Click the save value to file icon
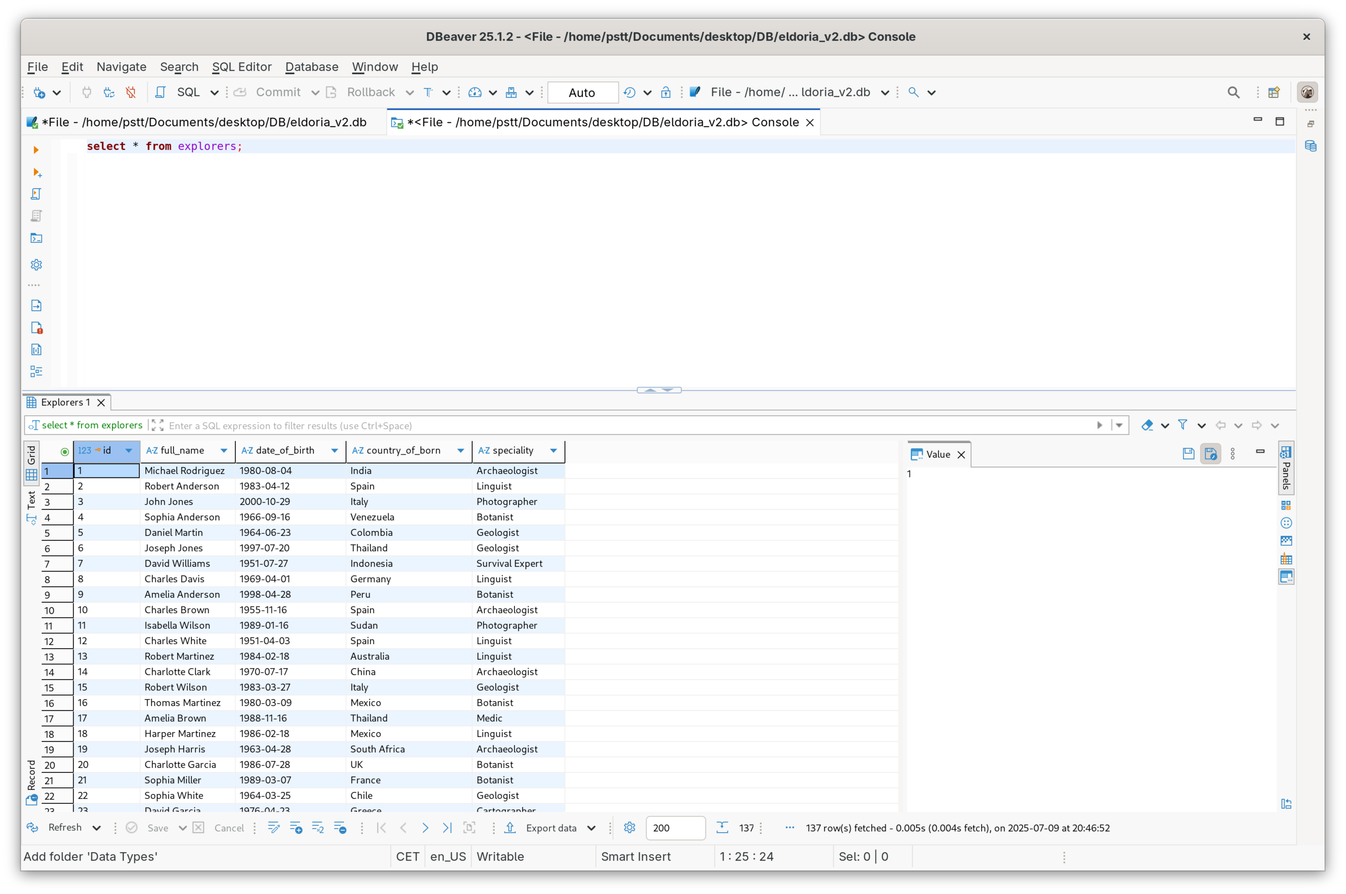This screenshot has height=894, width=1346. [1188, 454]
